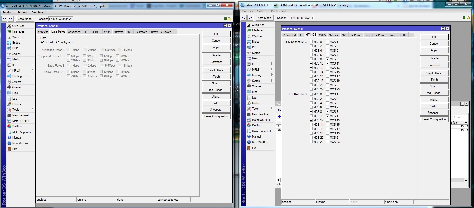Click Reset Configuration in right dialog
The width and height of the screenshot is (474, 208).
tap(434, 119)
